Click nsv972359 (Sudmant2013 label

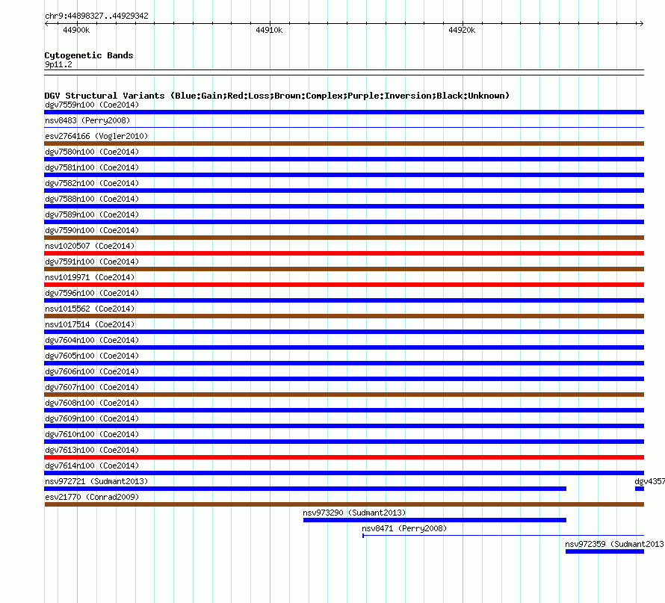(614, 544)
